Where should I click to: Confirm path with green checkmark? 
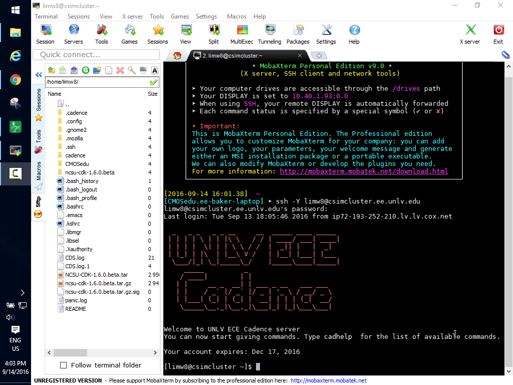(x=153, y=82)
